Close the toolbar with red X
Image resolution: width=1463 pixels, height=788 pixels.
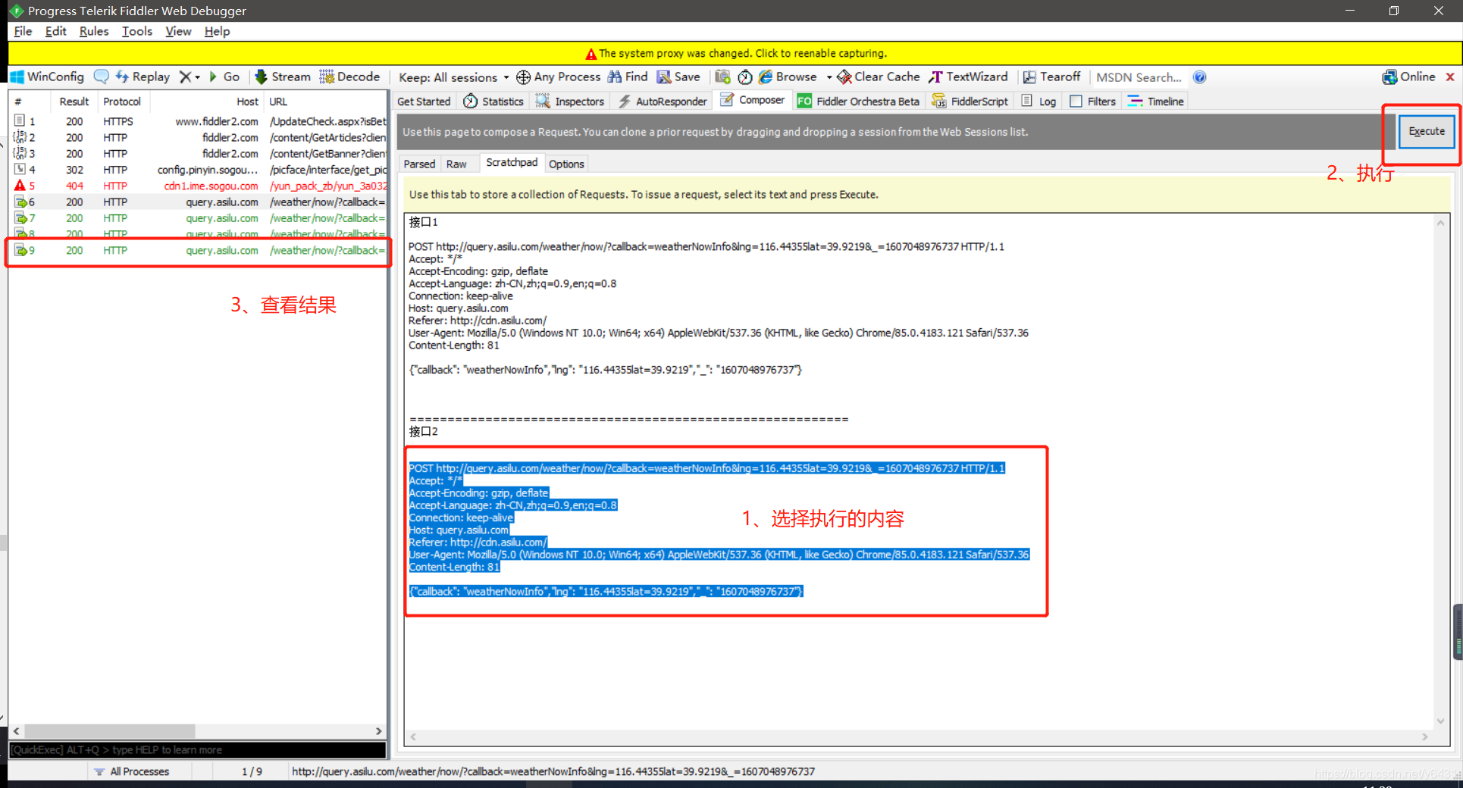pos(1450,77)
